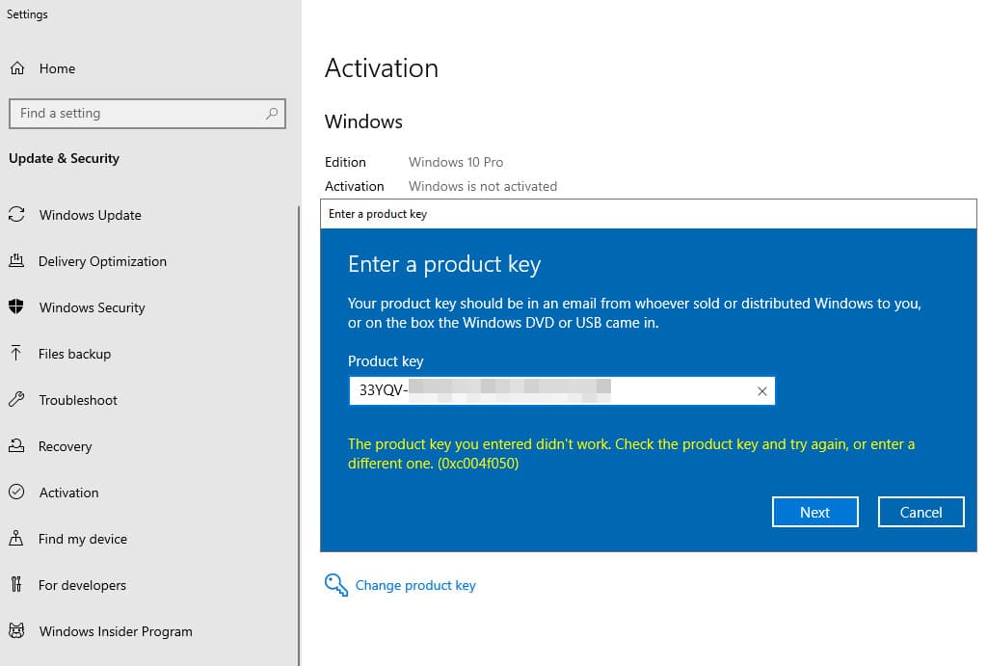Click the Windows Update refresh icon
Image resolution: width=987 pixels, height=666 pixels.
[x=16, y=215]
